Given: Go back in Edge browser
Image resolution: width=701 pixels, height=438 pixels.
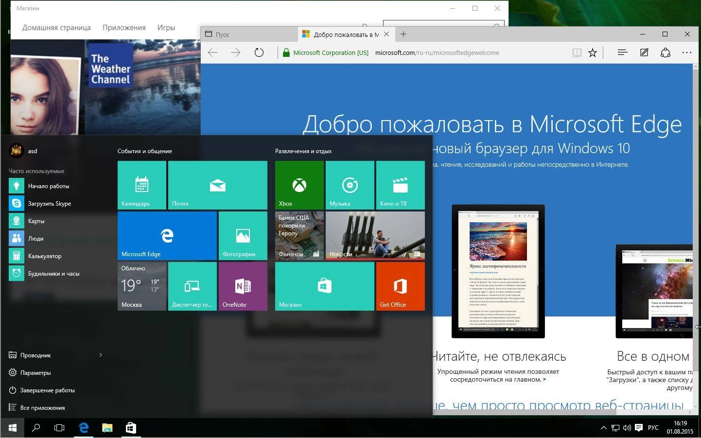Looking at the screenshot, I should coord(212,53).
